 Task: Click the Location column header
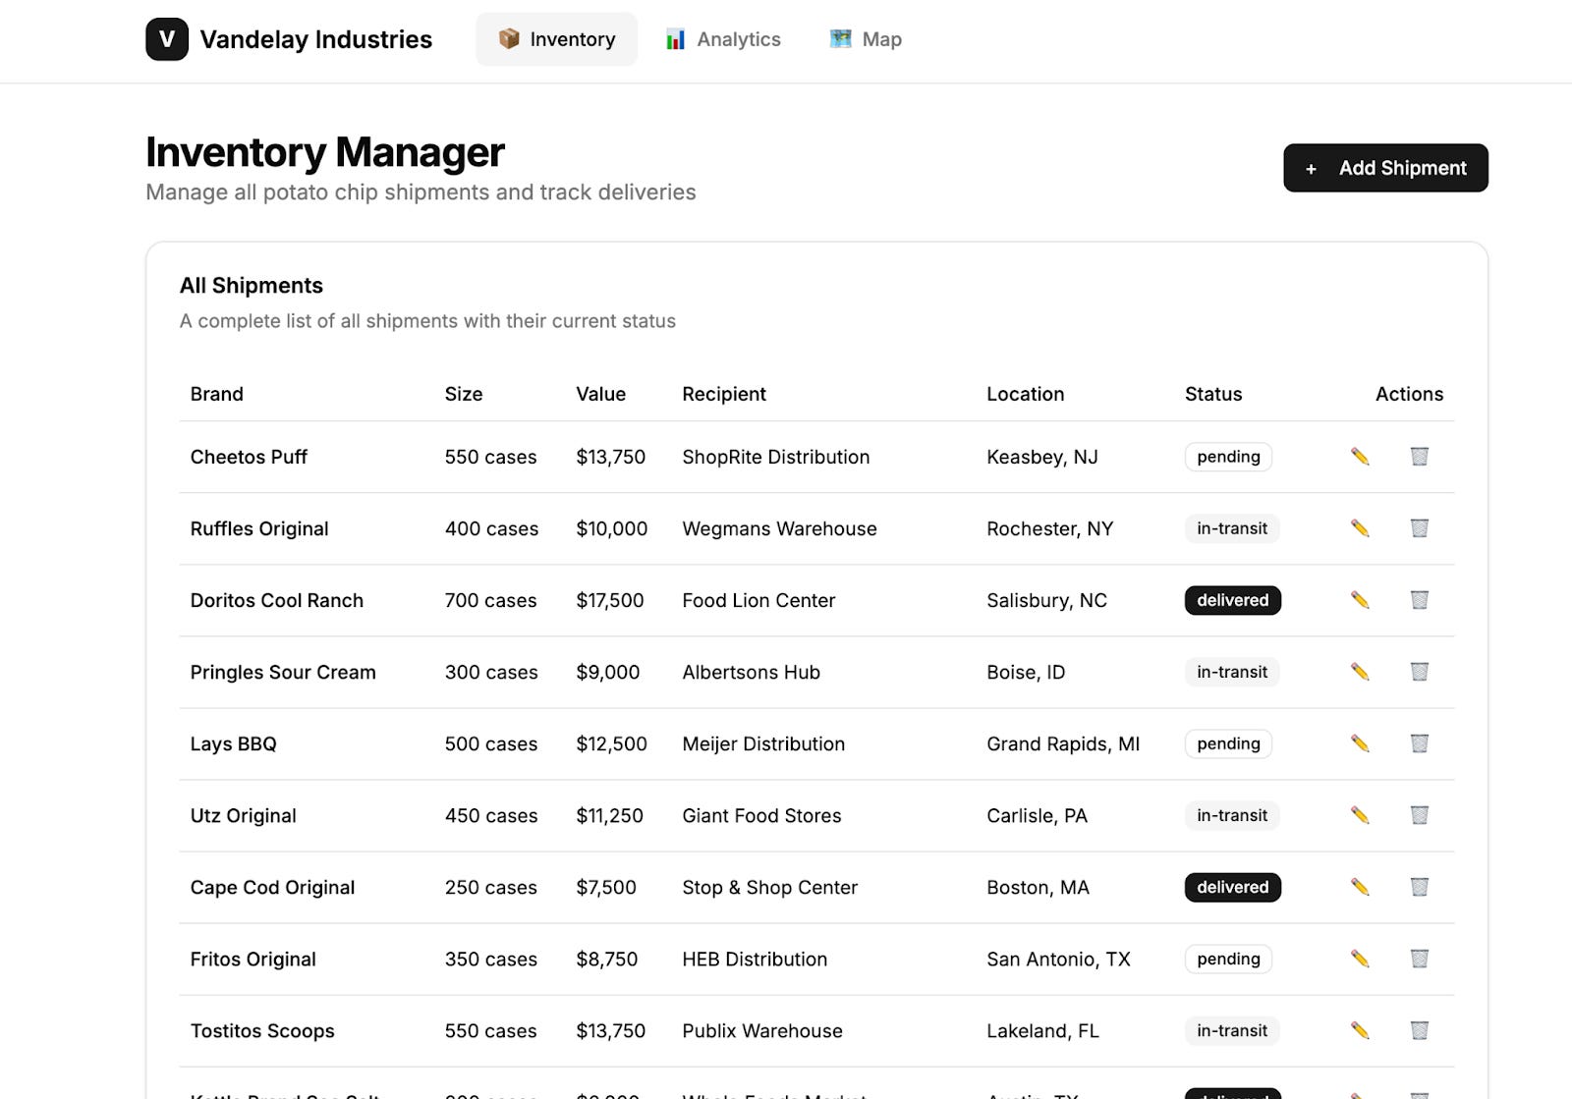[x=1026, y=394]
